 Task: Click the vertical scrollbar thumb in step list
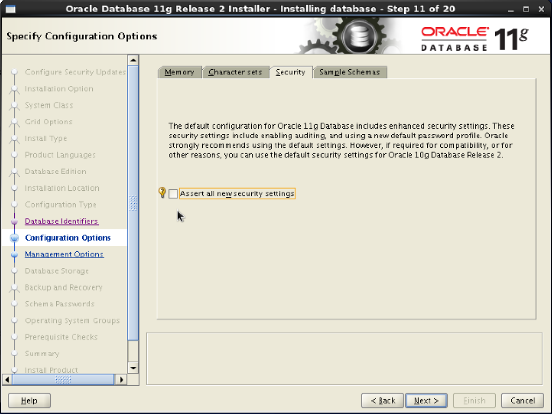click(133, 203)
